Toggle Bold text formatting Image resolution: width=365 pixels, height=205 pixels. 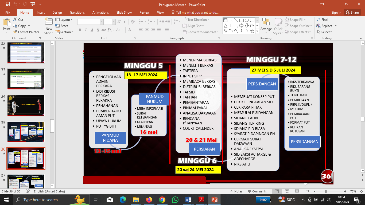click(x=80, y=30)
